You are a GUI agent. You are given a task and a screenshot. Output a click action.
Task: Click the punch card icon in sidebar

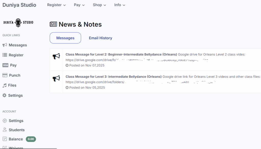click(5, 75)
